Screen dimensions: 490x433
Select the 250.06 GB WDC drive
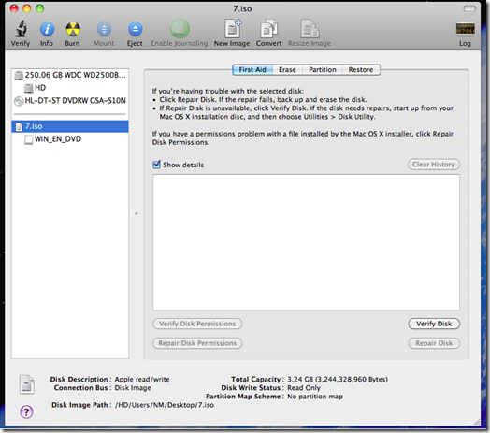pyautogui.click(x=70, y=75)
